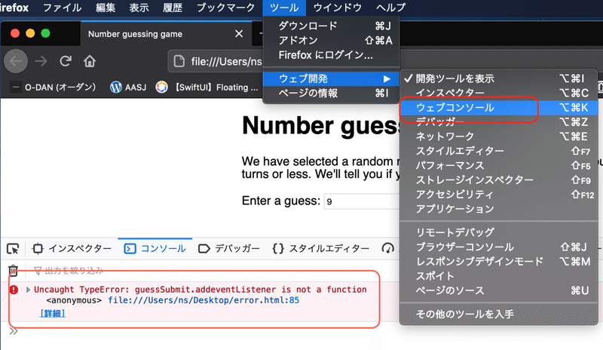Viewport: 603px width, 350px height.
Task: Open the 履歴 menu
Action: (173, 8)
